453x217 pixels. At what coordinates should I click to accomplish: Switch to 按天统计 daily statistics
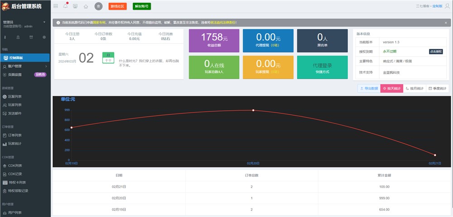391,89
